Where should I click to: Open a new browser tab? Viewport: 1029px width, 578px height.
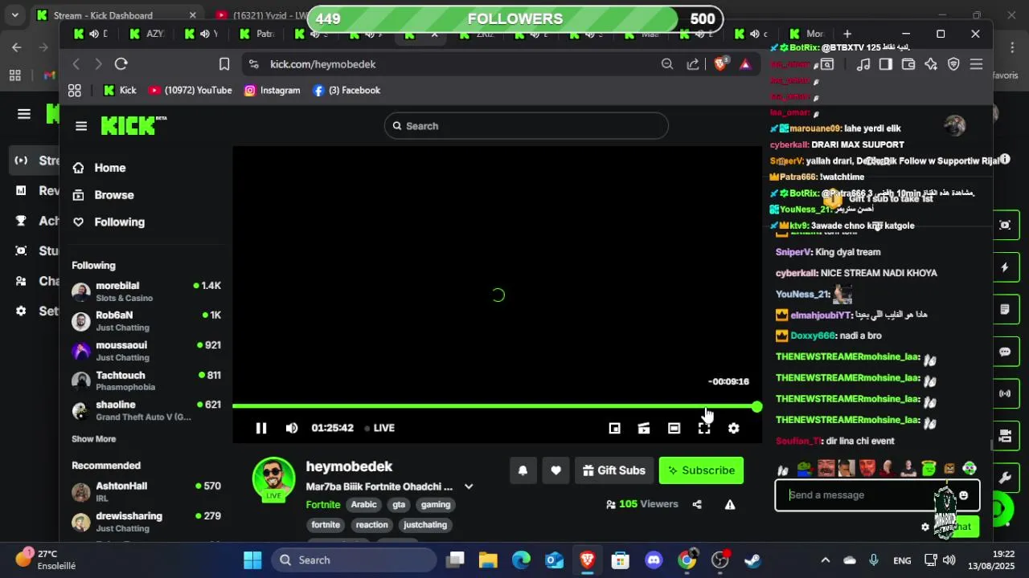pos(847,34)
